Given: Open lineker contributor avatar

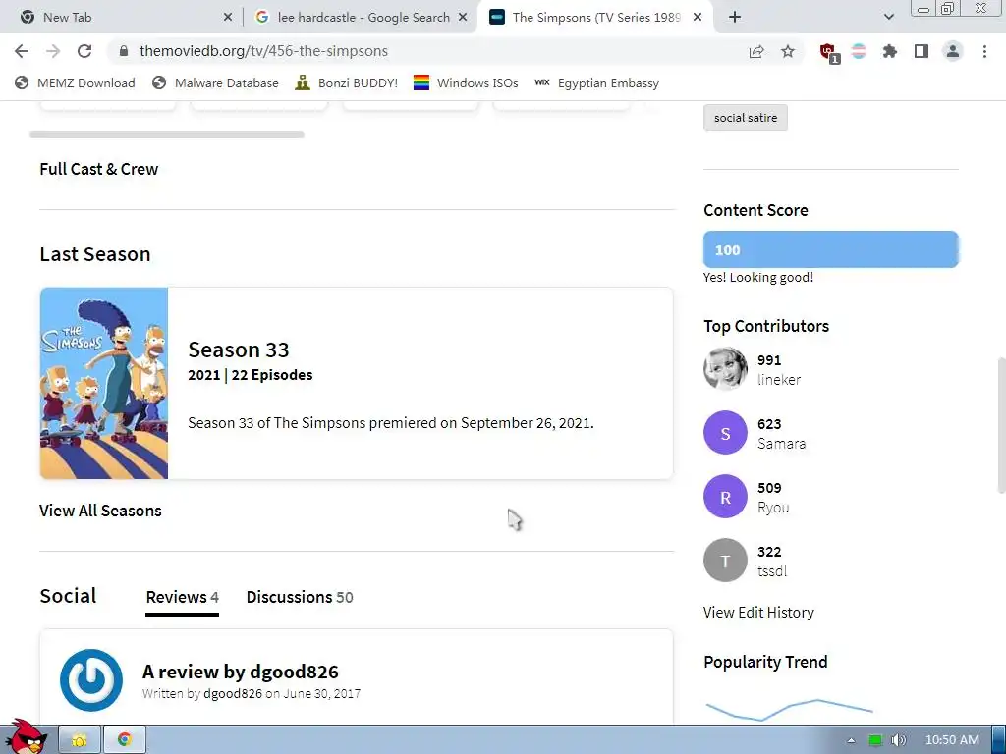Looking at the screenshot, I should click(x=726, y=369).
